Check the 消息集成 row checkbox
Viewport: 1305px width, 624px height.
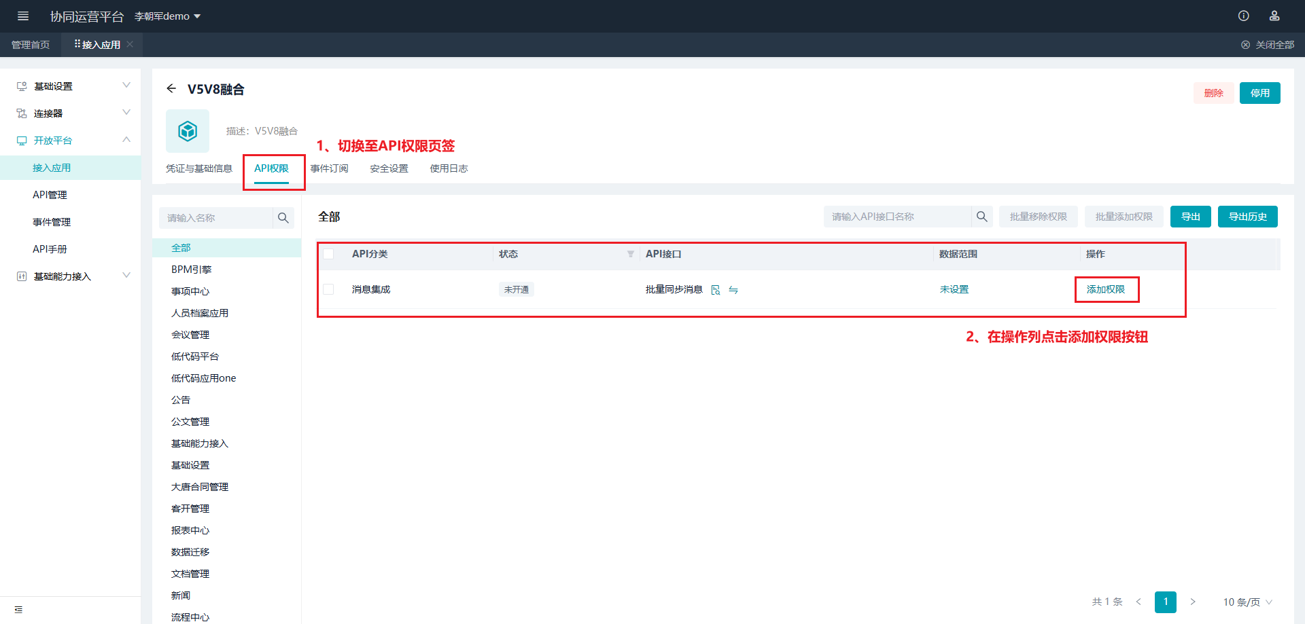[x=329, y=289]
